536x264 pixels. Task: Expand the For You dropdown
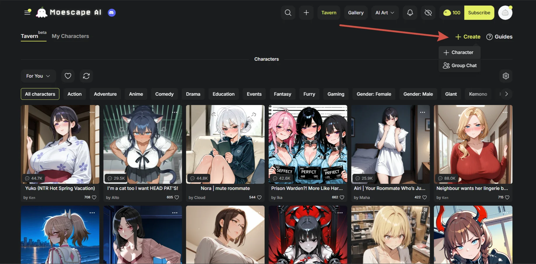(x=38, y=76)
